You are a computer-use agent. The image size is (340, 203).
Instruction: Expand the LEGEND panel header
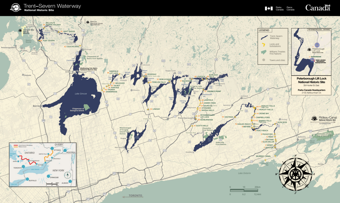pos(264,30)
